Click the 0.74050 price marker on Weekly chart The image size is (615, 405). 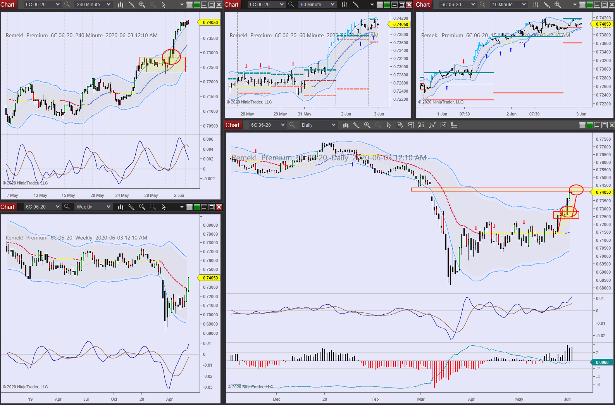pyautogui.click(x=210, y=278)
